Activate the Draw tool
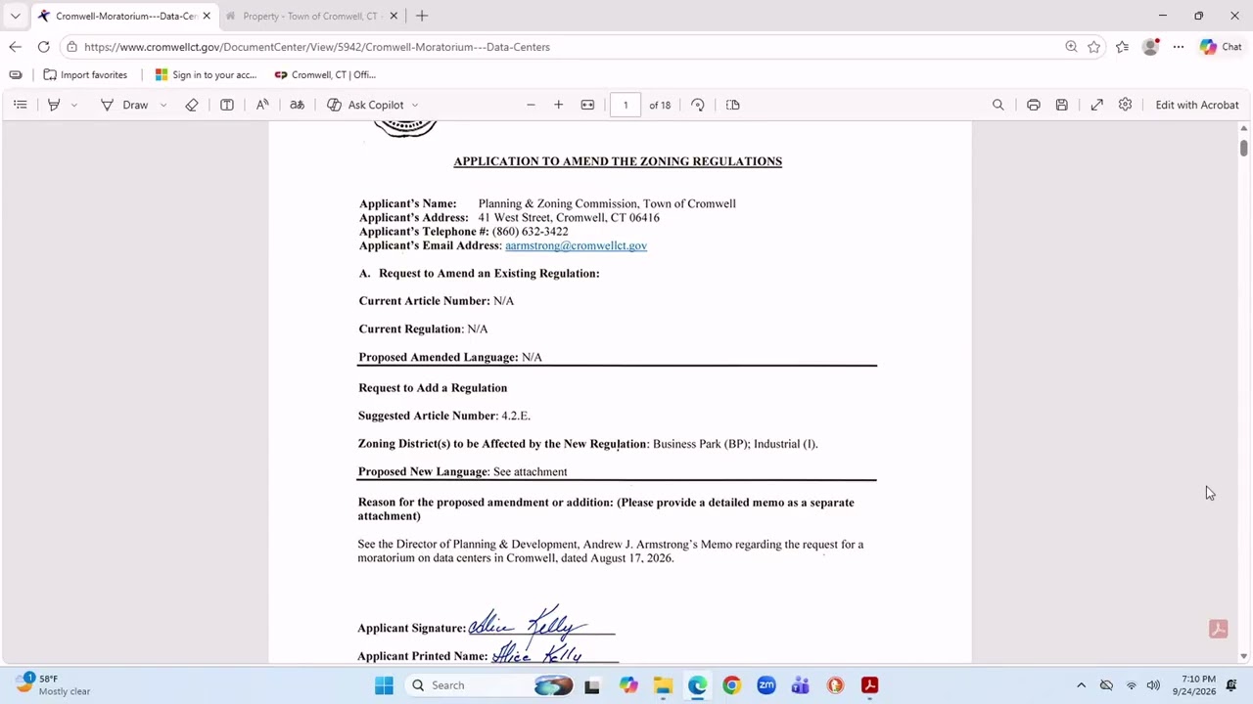1253x704 pixels. [125, 105]
